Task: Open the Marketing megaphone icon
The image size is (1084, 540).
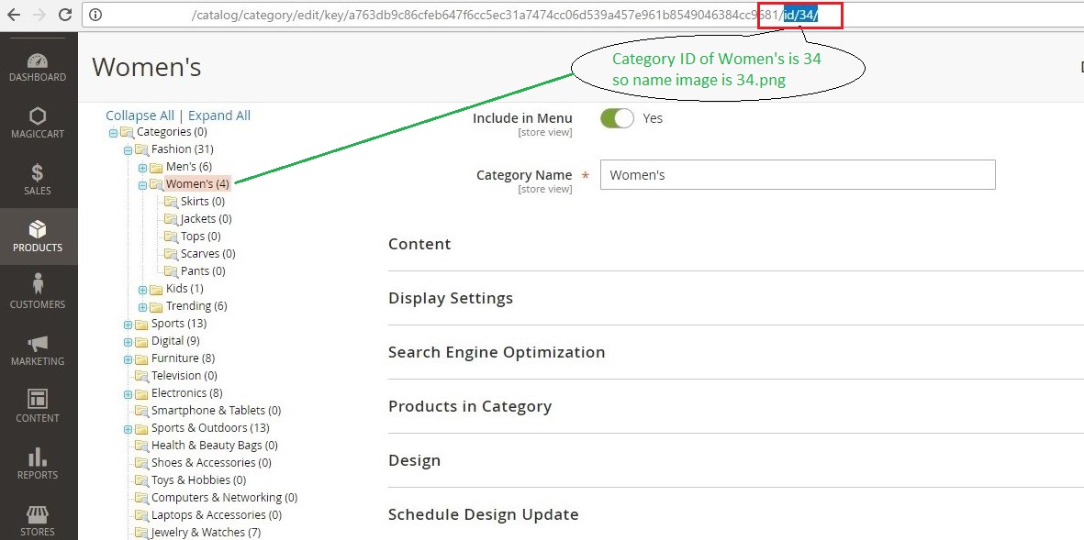Action: (x=38, y=344)
